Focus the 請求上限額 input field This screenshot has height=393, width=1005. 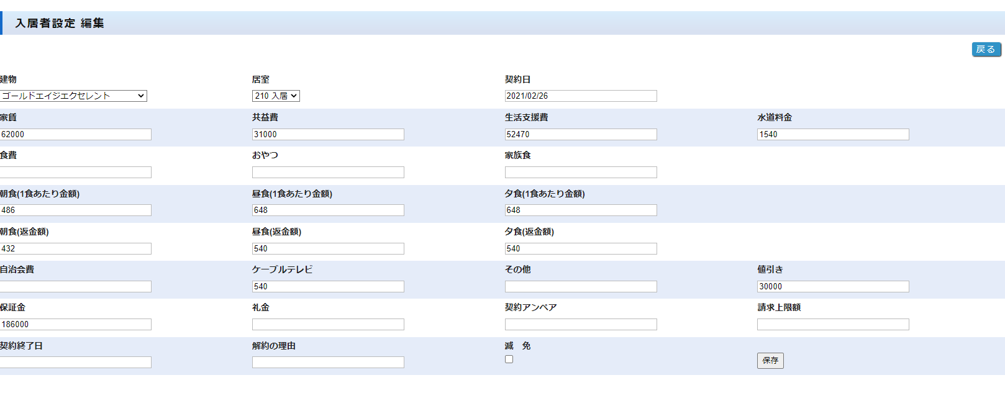point(832,324)
